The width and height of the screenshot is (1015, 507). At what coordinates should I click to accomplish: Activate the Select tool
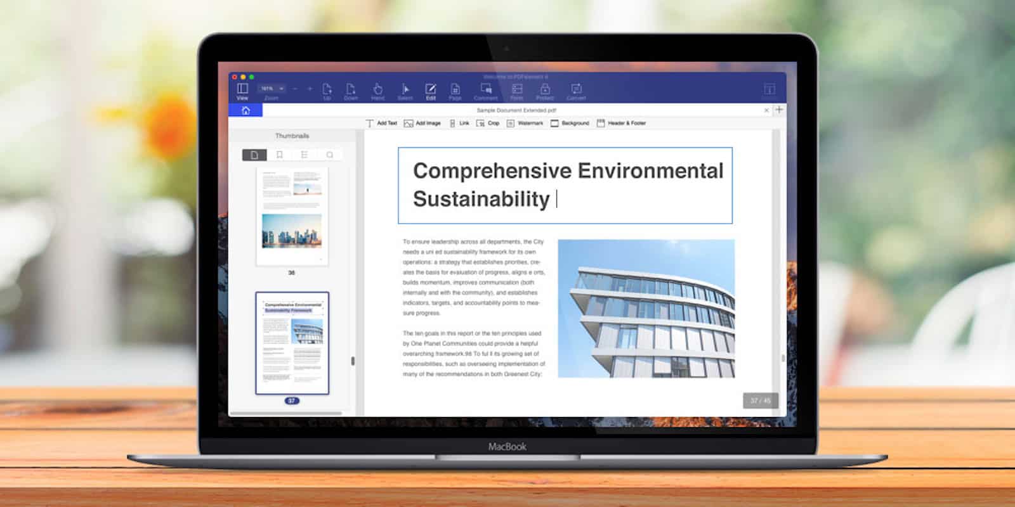pyautogui.click(x=405, y=89)
